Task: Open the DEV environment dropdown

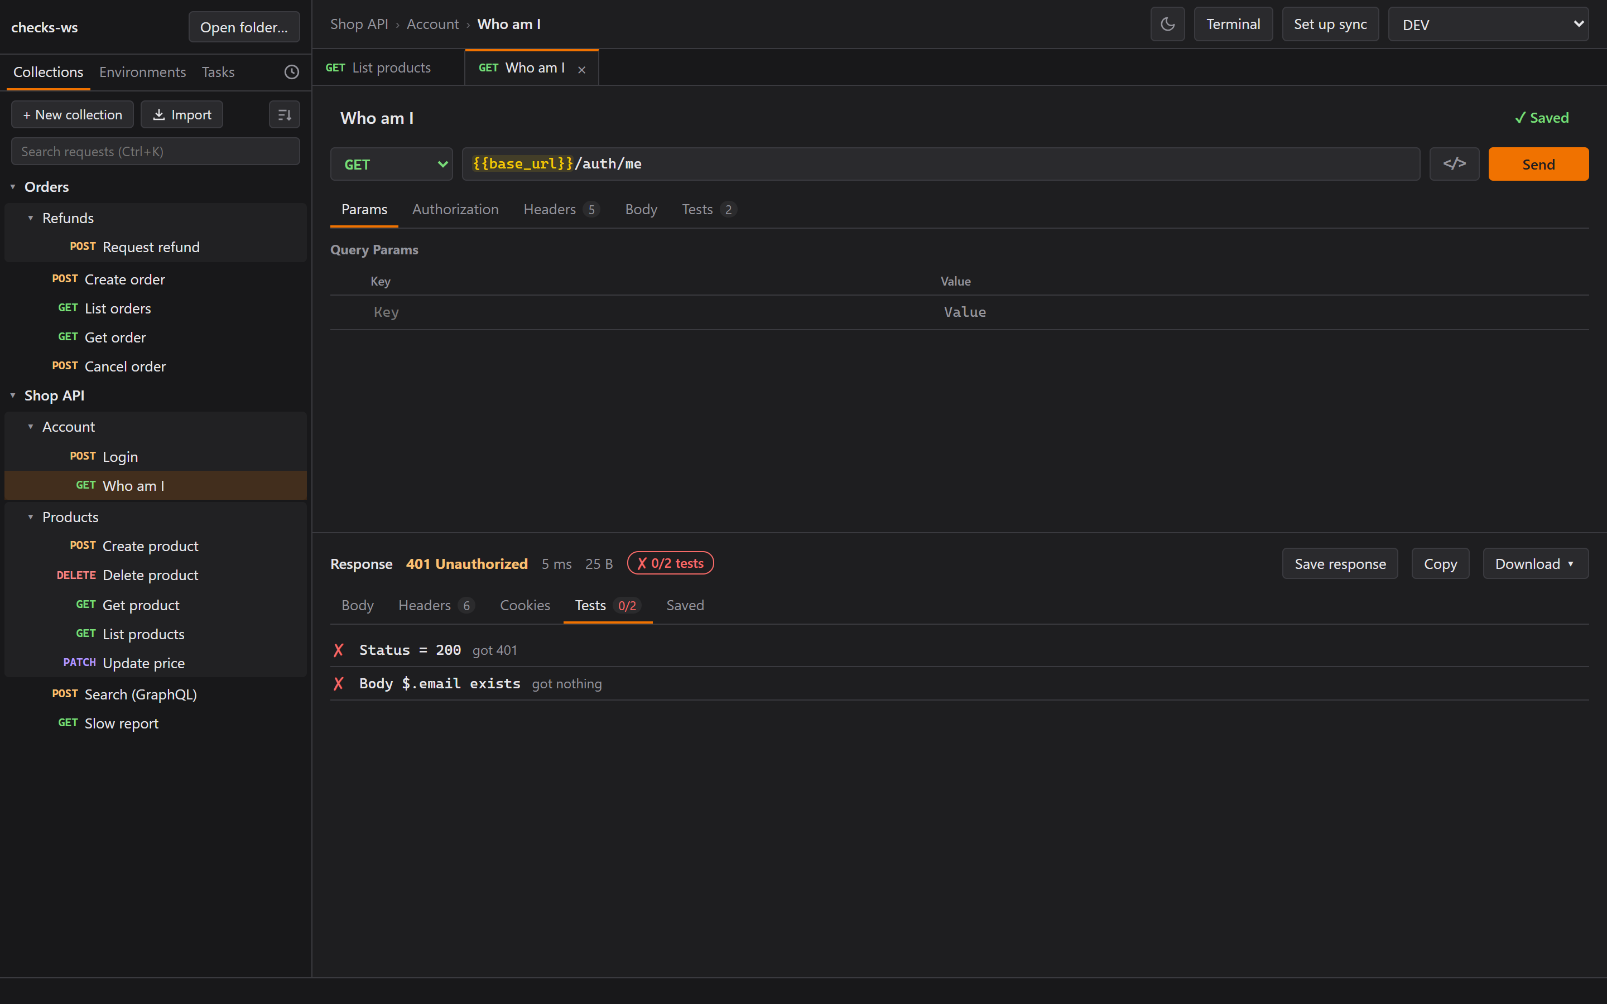Action: pyautogui.click(x=1488, y=25)
